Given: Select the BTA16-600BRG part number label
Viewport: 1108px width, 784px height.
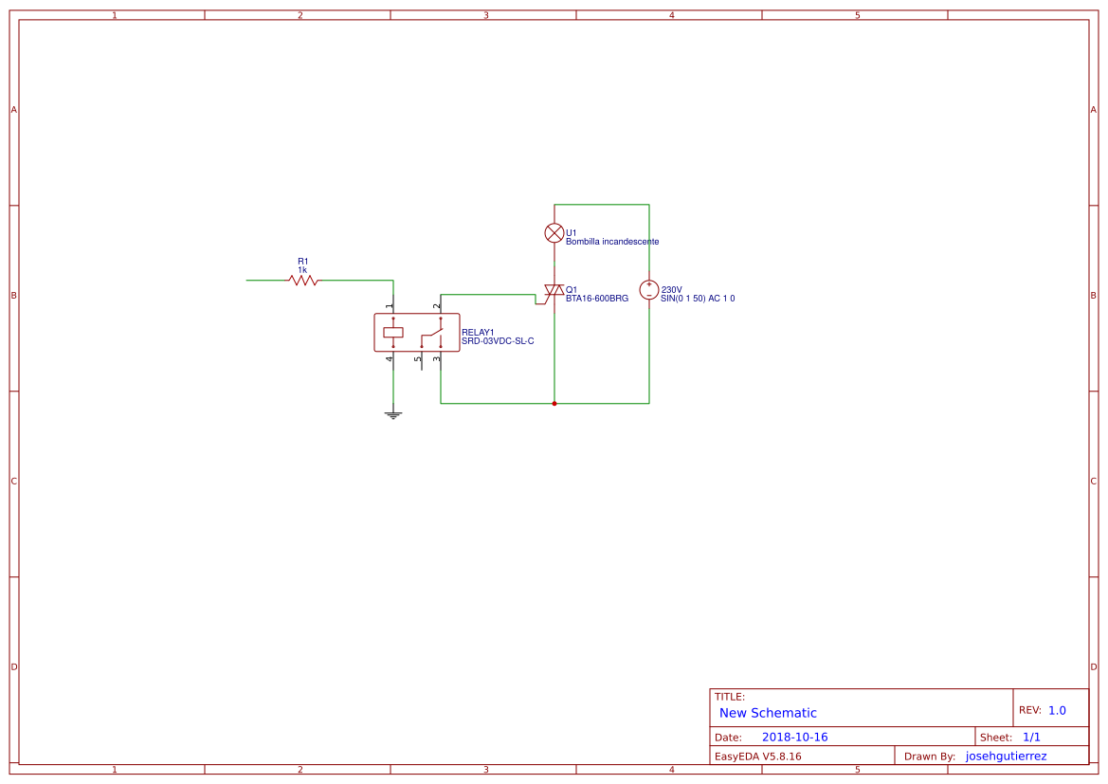Looking at the screenshot, I should tap(597, 298).
